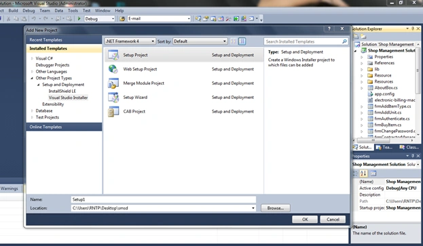The width and height of the screenshot is (423, 246).
Task: Select the Setup Wizard template icon
Action: coord(113,98)
